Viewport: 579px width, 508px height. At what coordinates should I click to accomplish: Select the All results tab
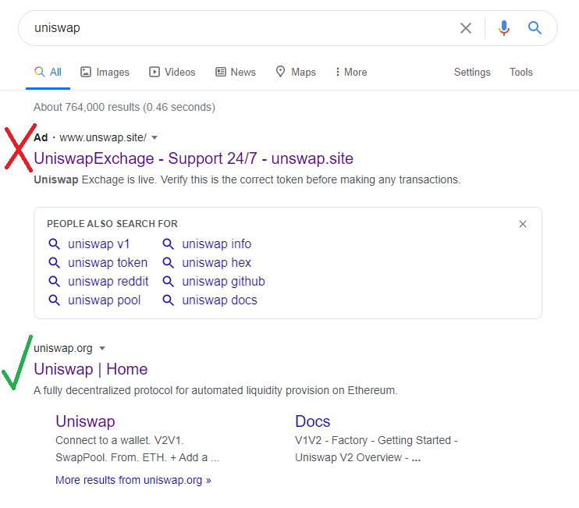point(48,72)
